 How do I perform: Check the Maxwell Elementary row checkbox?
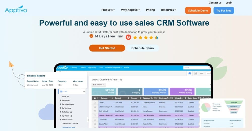95,115
